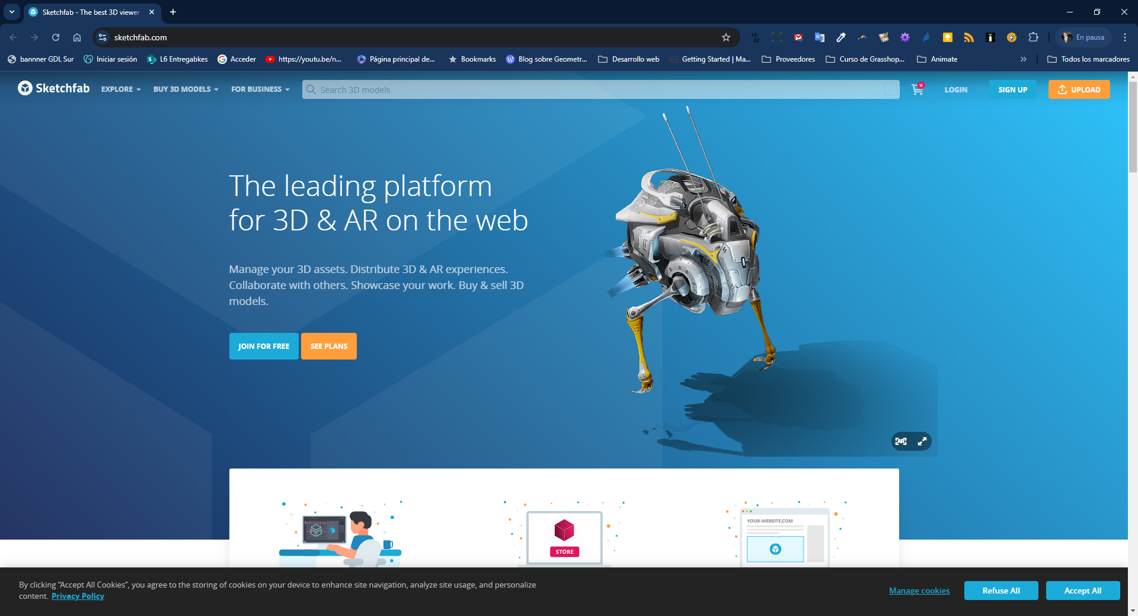Open the RSS feed extension
Screen dimensions: 1138x616
(969, 37)
